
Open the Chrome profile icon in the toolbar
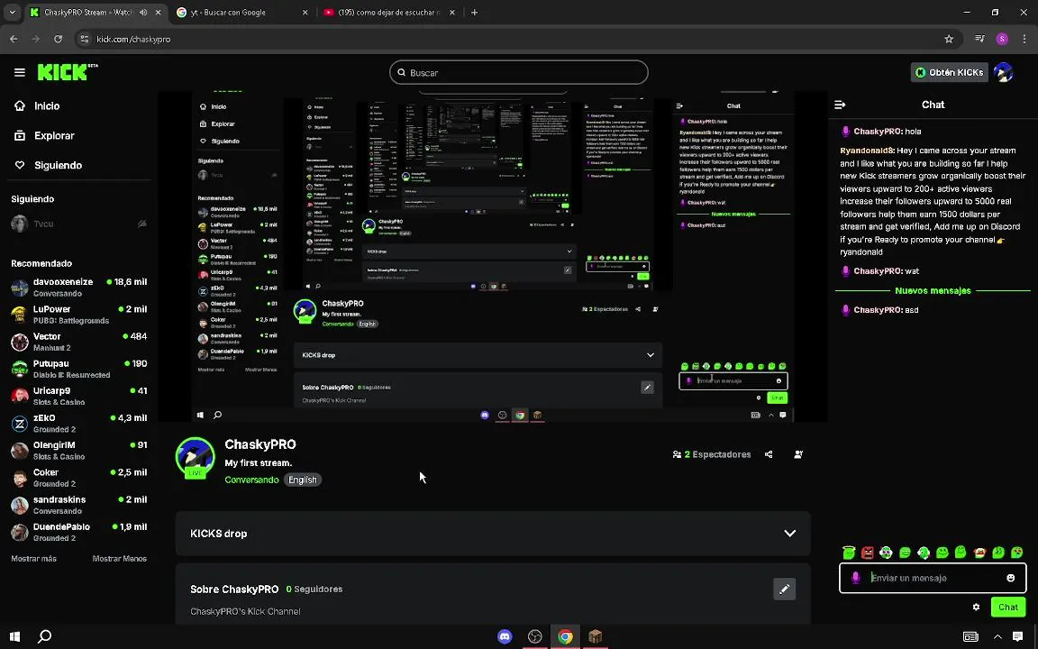coord(1002,39)
